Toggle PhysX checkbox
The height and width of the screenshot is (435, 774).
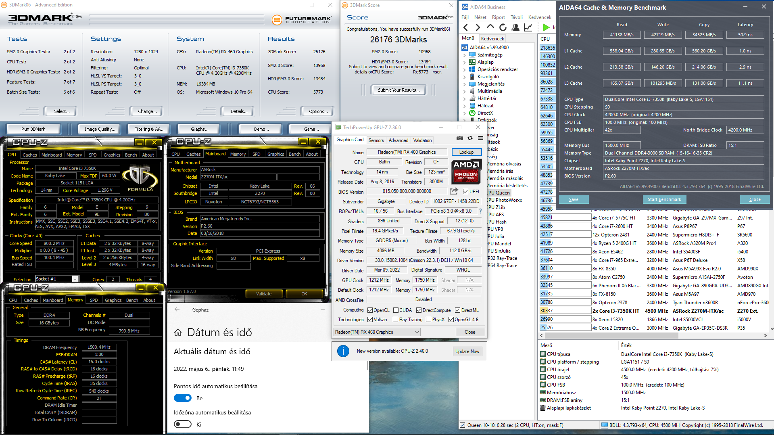tap(428, 320)
